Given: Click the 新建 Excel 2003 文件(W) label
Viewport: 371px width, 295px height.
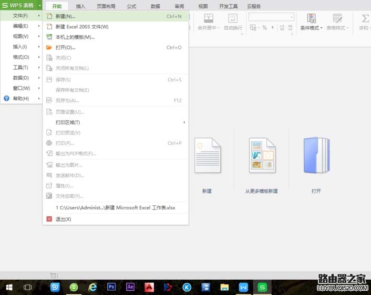Looking at the screenshot, I should pyautogui.click(x=82, y=27).
